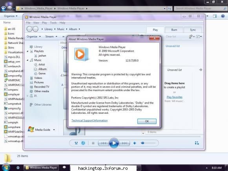The height and width of the screenshot is (171, 228).
Task: Open Videos in navigation pane
Action: (x=38, y=78)
